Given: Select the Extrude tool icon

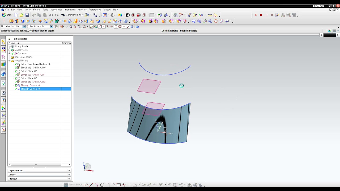Looking at the screenshot, I should pyautogui.click(x=11, y=21).
